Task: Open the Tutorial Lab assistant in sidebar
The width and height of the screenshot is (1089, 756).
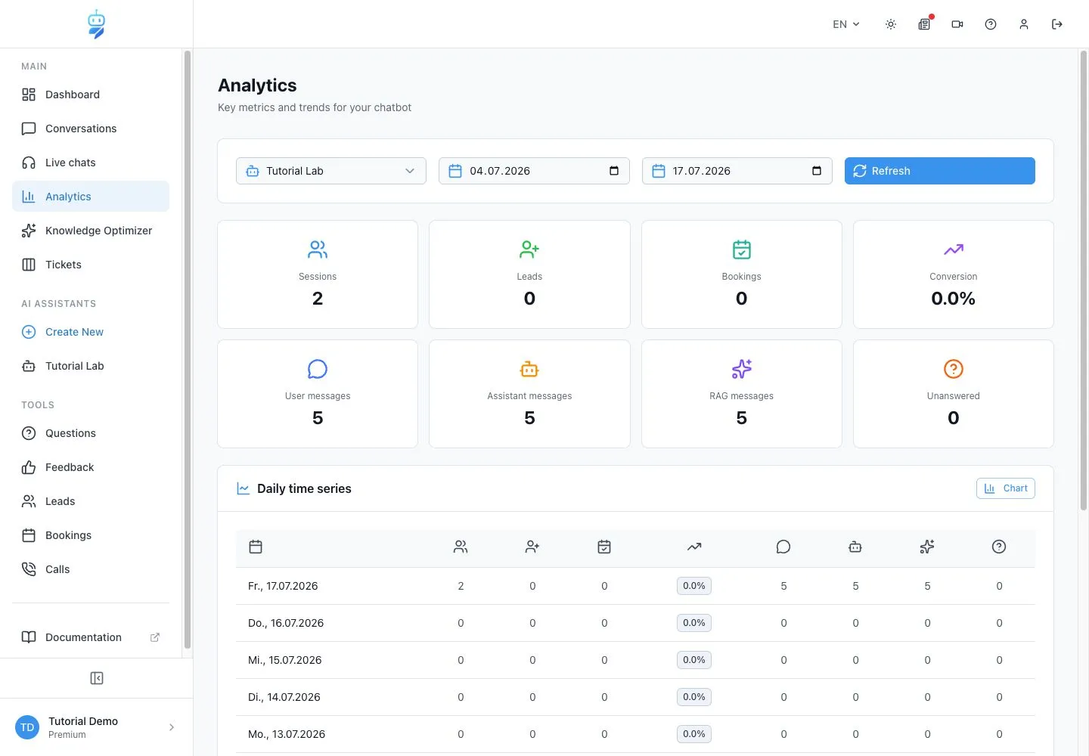Action: pyautogui.click(x=91, y=366)
